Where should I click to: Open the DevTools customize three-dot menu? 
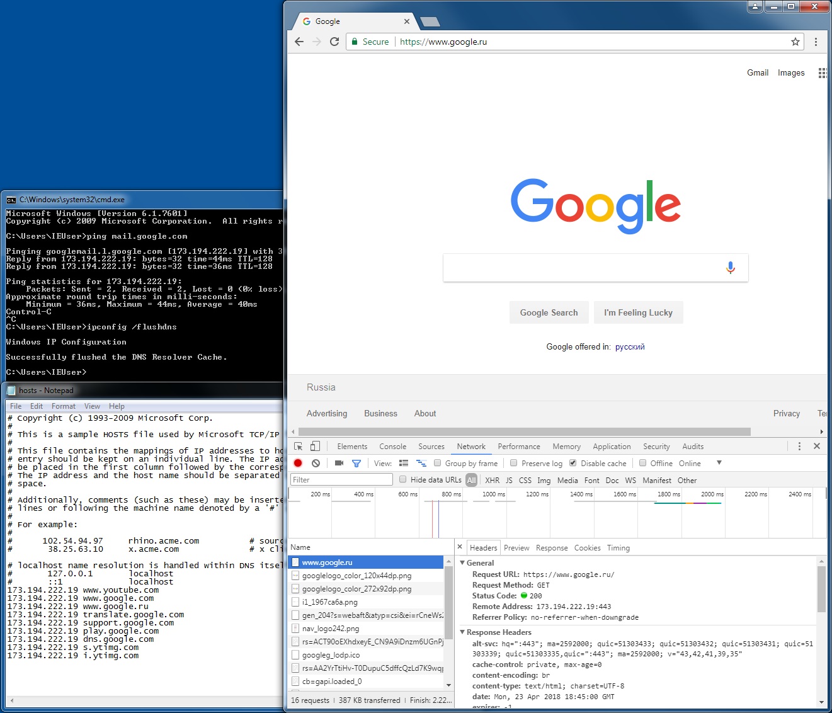click(799, 446)
